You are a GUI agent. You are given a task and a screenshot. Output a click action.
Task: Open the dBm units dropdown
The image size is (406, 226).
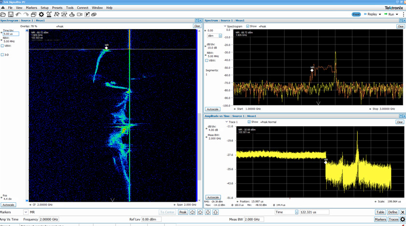click(x=220, y=36)
